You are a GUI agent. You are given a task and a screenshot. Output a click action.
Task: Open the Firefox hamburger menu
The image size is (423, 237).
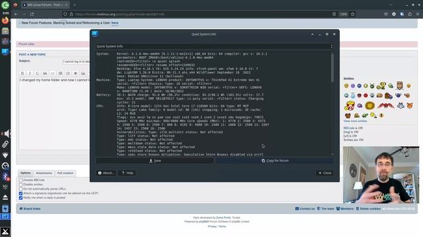(418, 14)
